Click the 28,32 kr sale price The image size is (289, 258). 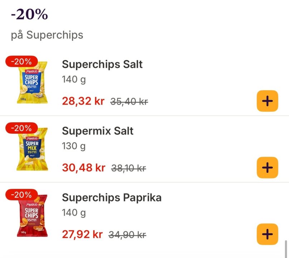coord(83,101)
